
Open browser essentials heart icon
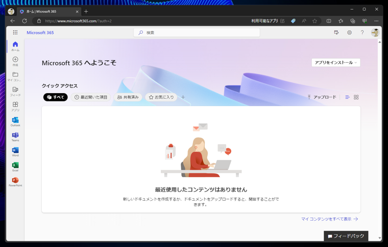click(x=365, y=21)
